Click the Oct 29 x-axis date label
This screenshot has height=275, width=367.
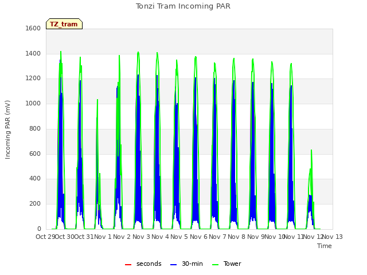tap(45, 237)
